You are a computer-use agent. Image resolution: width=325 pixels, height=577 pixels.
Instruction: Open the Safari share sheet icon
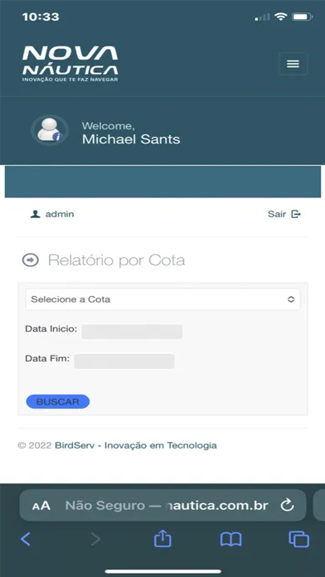(162, 539)
